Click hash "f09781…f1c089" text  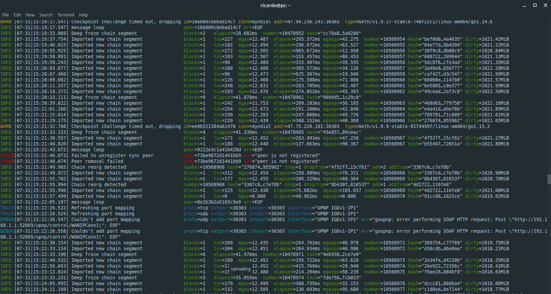tap(435, 115)
